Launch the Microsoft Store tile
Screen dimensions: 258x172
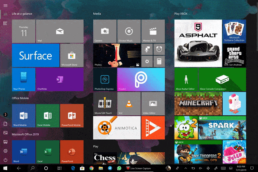[71, 55]
